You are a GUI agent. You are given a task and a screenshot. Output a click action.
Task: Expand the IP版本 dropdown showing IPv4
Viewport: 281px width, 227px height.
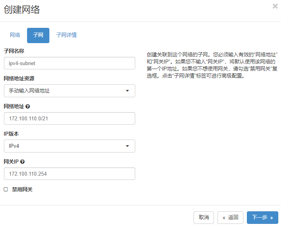click(x=69, y=146)
